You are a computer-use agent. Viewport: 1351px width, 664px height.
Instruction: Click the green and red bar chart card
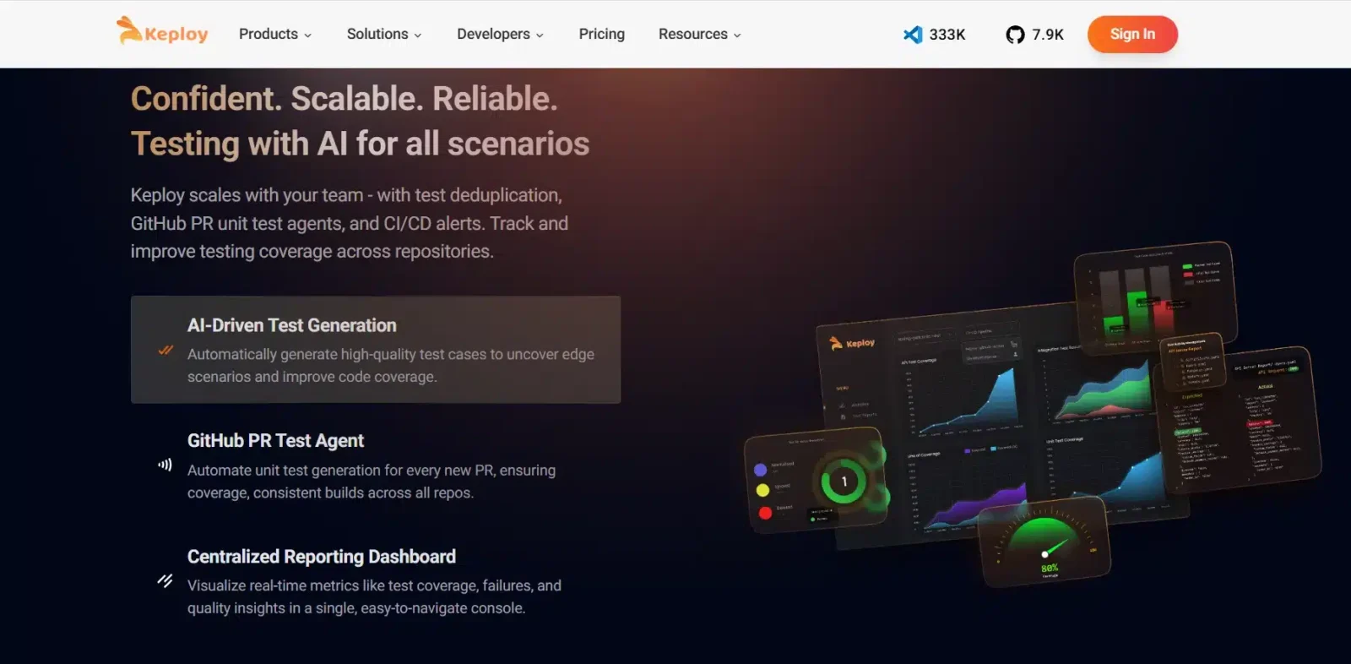[1155, 297]
